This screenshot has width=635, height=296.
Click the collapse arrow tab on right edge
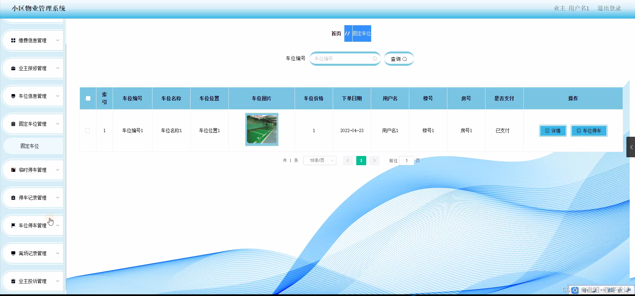pos(631,147)
